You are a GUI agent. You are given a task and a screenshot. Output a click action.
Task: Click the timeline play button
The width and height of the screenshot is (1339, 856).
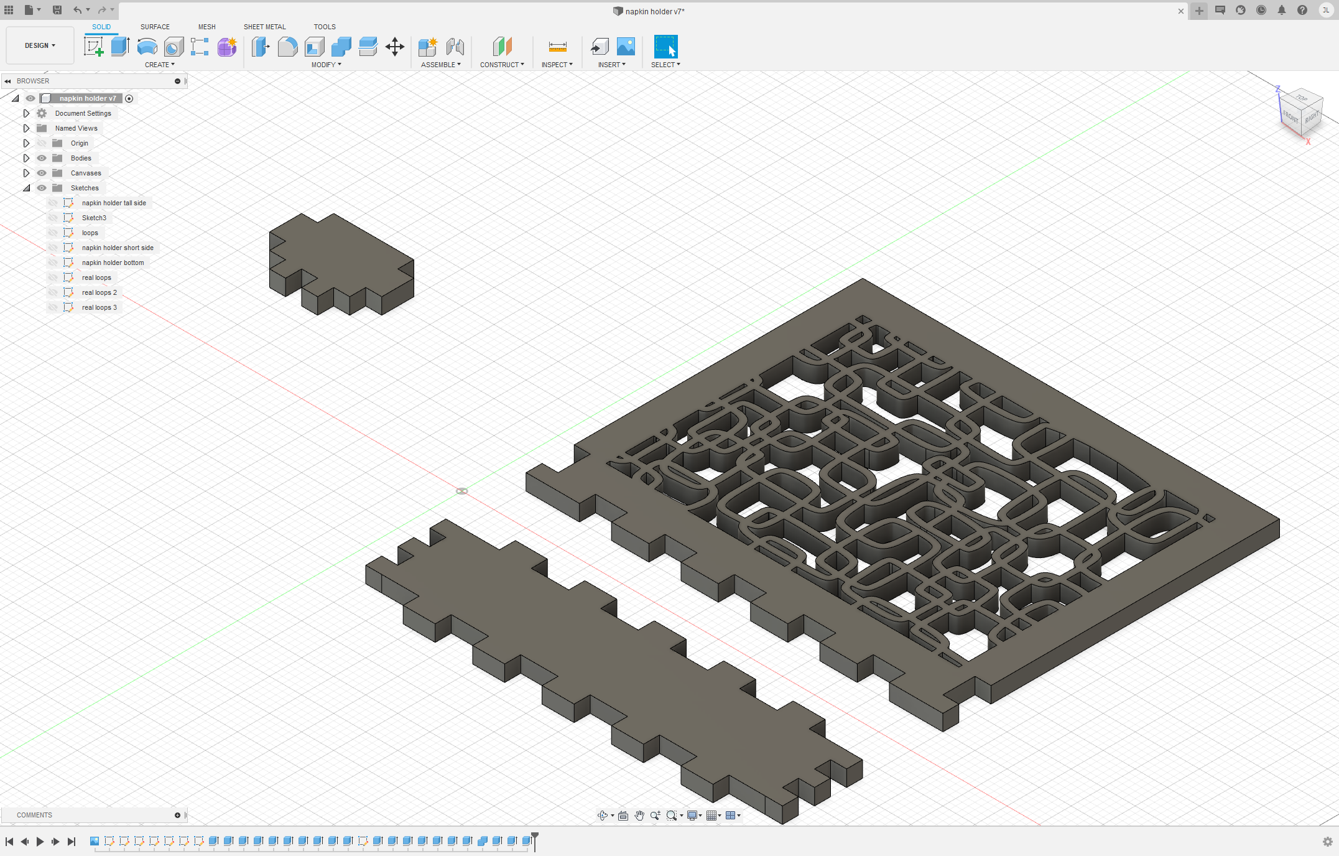(40, 842)
